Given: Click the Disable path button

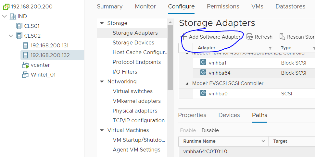Looking at the screenshot, I should 210,130.
